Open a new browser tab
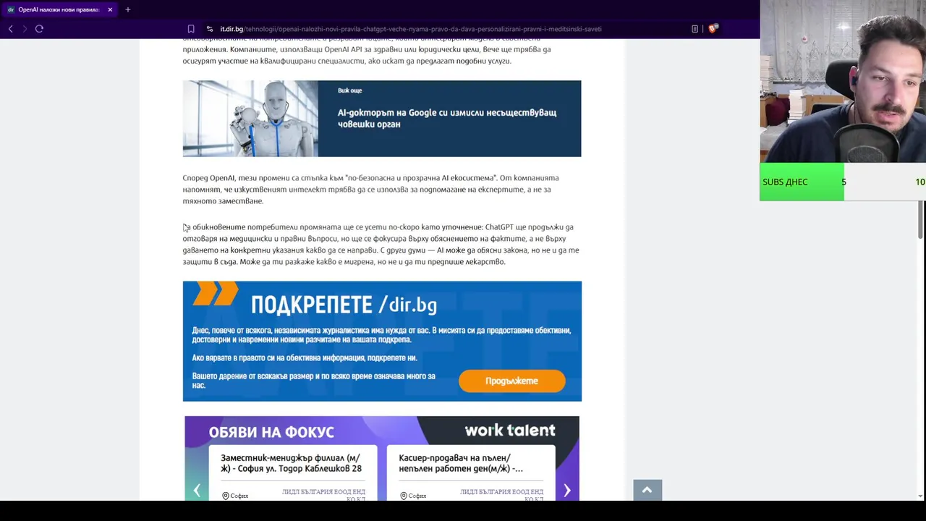Viewport: 926px width, 521px height. (128, 9)
